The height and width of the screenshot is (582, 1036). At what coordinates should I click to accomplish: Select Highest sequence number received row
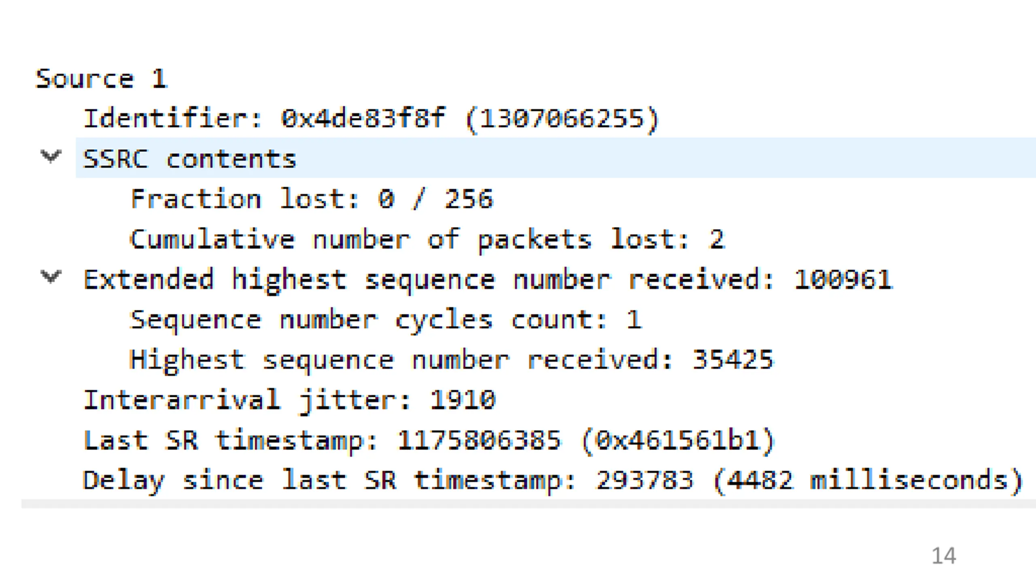[x=451, y=361]
